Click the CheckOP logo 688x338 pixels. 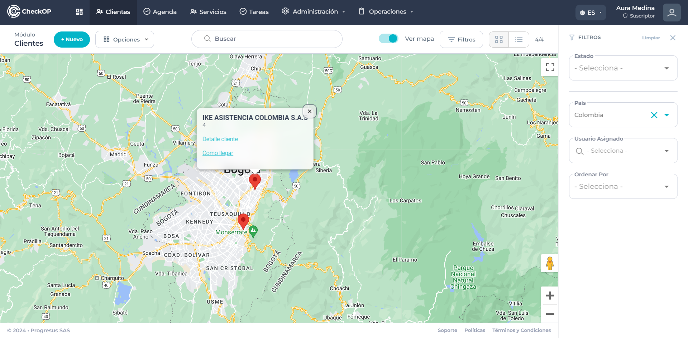29,11
